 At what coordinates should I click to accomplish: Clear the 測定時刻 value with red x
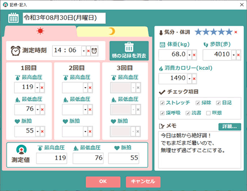[89, 51]
